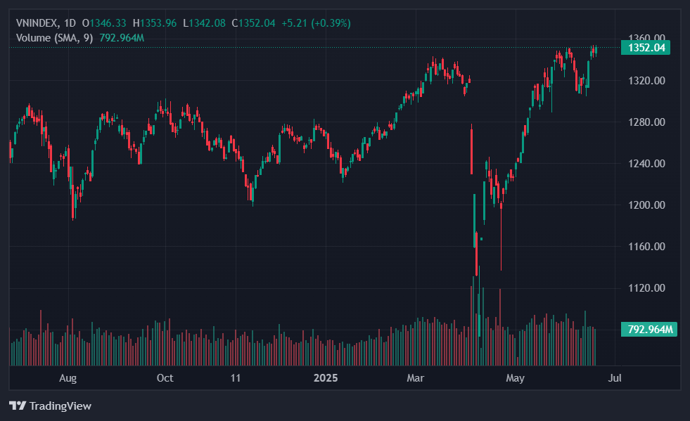Select the Oct label on time axis
This screenshot has height=421, width=690.
[x=165, y=378]
